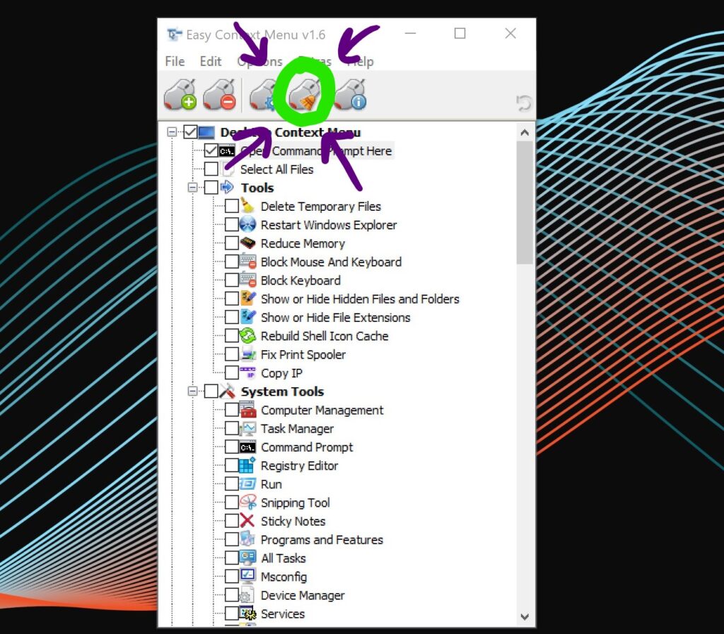
Task: Click the All Tasks icon
Action: coord(247,558)
